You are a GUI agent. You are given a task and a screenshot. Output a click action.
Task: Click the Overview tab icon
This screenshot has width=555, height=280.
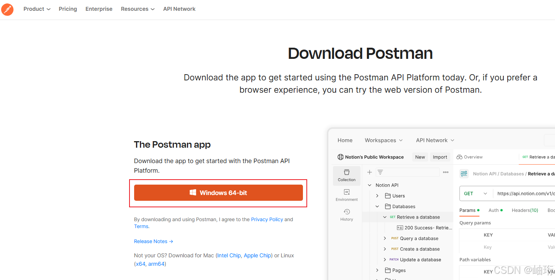pos(459,157)
